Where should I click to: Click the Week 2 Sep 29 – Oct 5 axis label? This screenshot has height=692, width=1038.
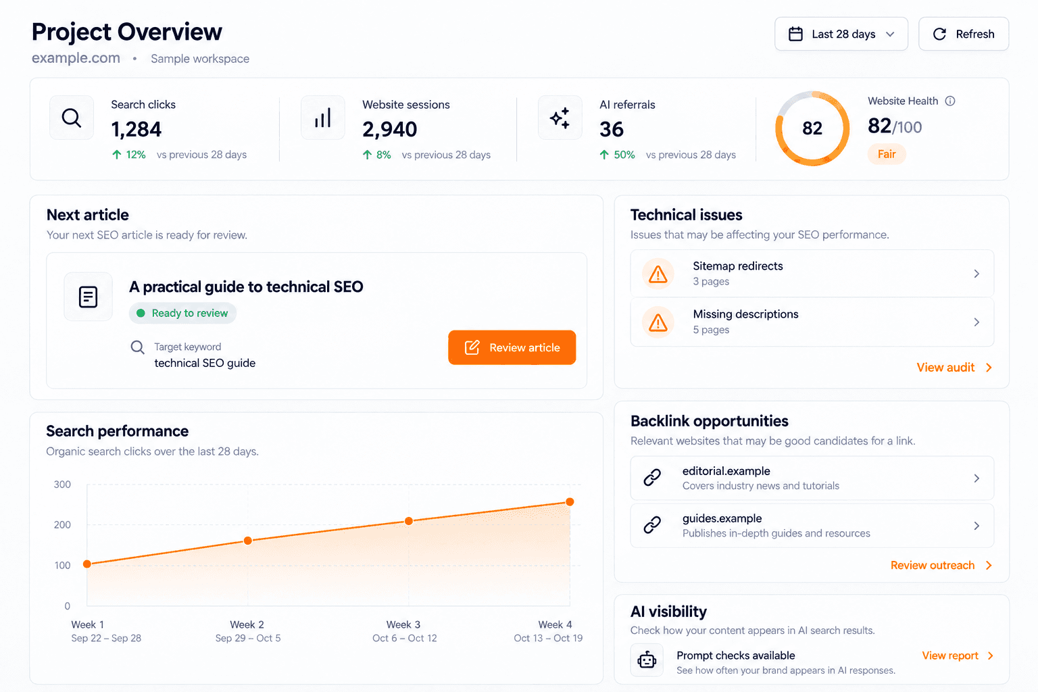248,631
